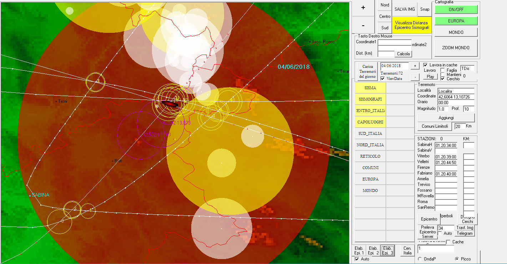Image resolution: width=507 pixels, height=264 pixels.
Task: Click the Telegram button
Action: pos(465,233)
